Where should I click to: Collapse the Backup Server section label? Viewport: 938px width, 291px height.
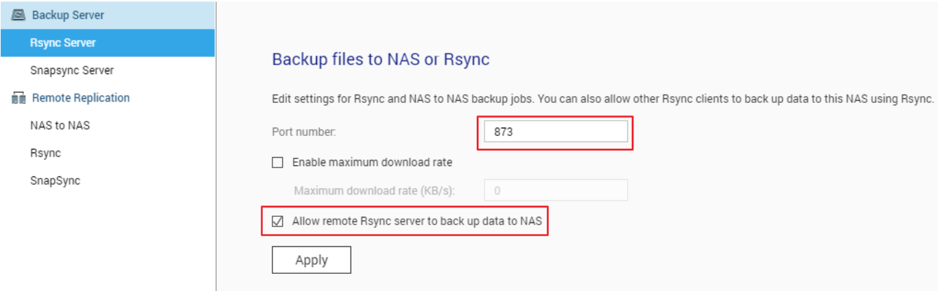coord(68,14)
